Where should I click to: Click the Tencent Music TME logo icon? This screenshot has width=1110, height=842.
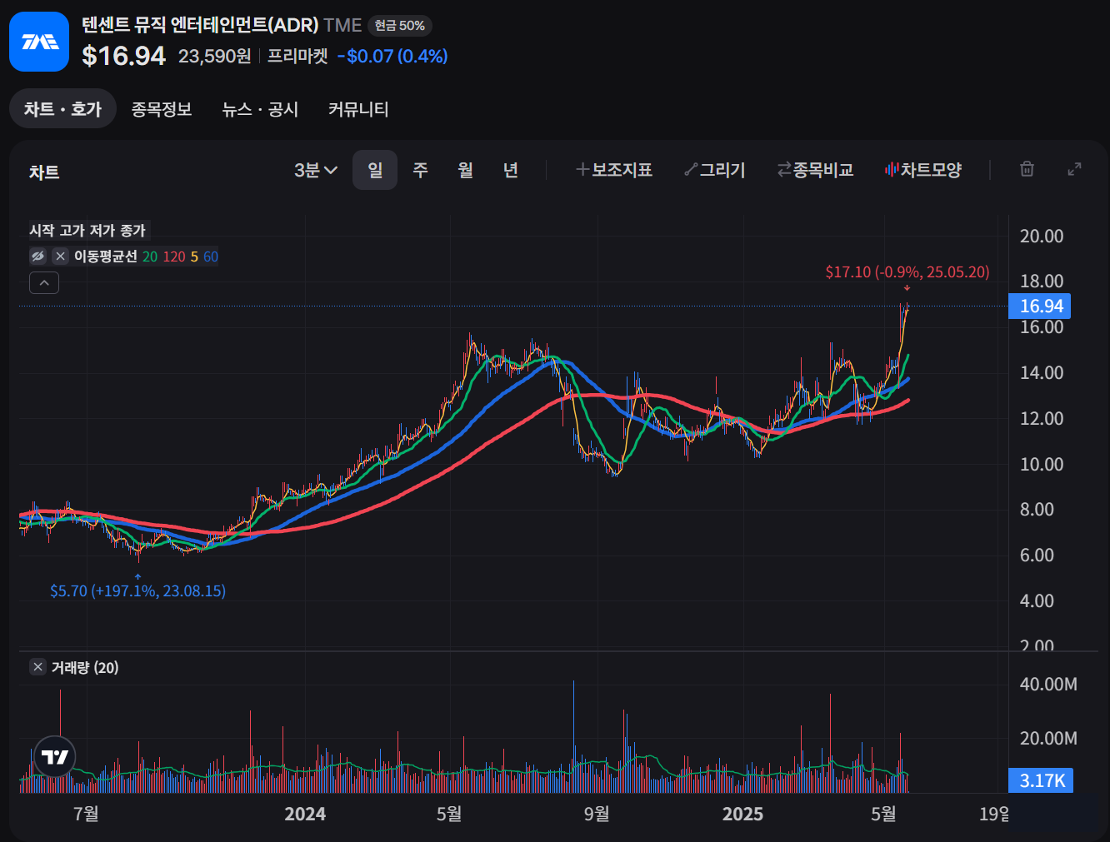point(39,42)
